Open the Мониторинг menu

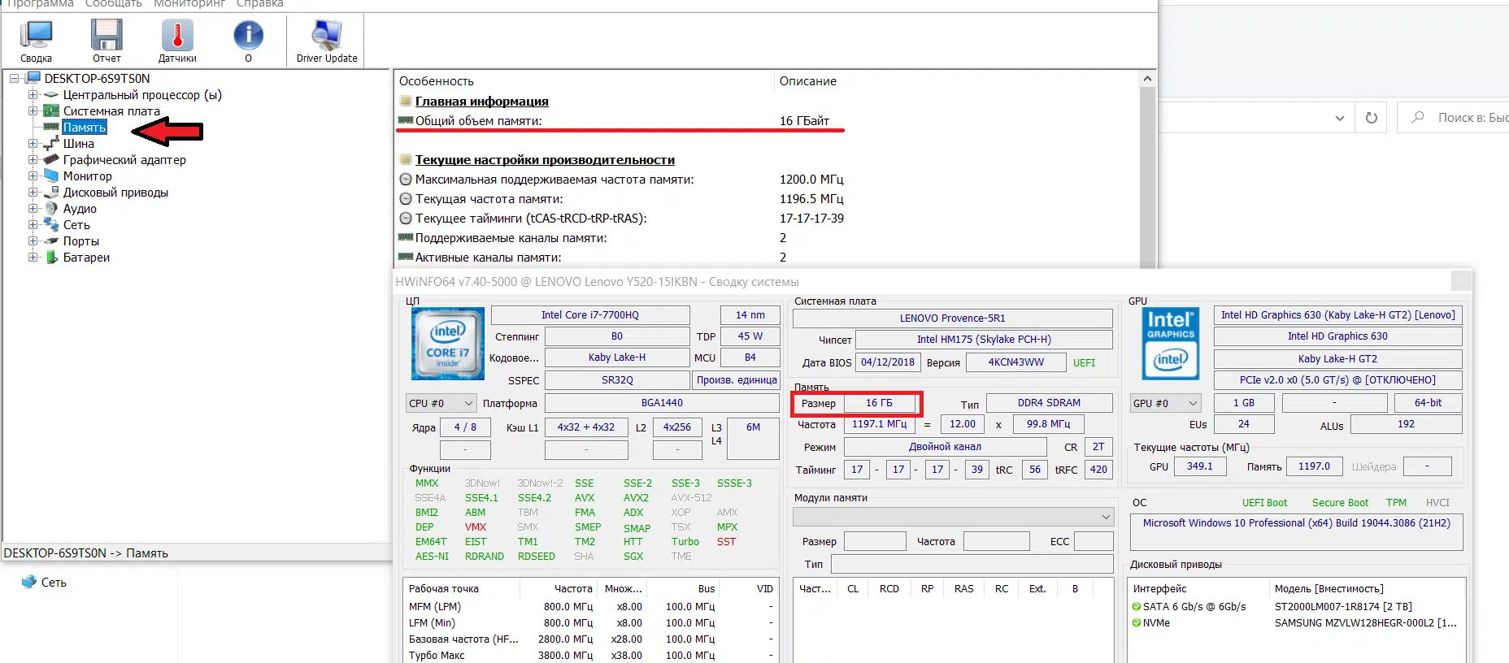(x=189, y=4)
